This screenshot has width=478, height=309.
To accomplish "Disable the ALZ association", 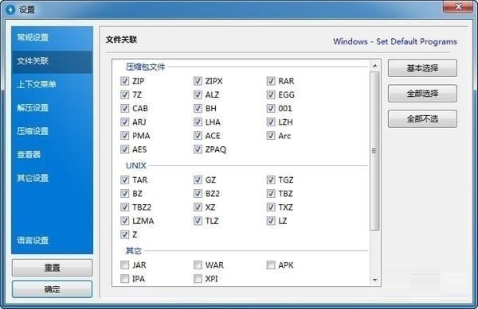I will click(x=198, y=95).
